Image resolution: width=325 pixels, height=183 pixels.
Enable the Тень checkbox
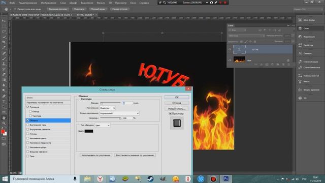pyautogui.click(x=28, y=156)
